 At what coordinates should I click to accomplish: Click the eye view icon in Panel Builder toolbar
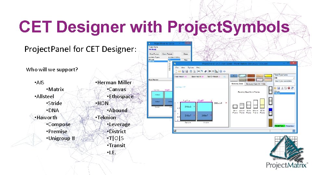pos(210,71)
